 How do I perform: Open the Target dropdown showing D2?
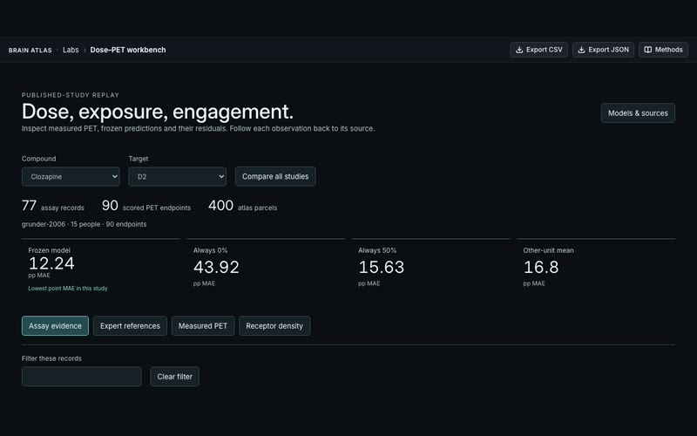[x=178, y=177]
